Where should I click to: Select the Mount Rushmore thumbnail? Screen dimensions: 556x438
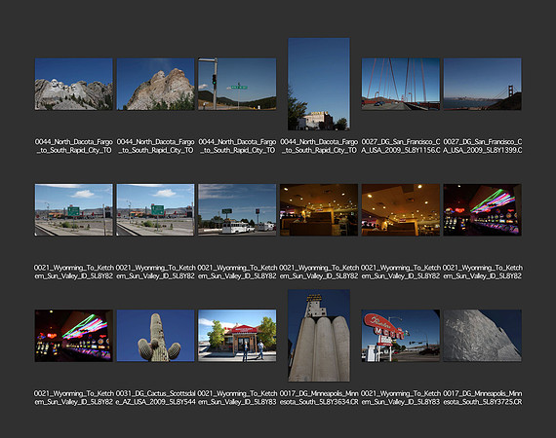pyautogui.click(x=74, y=85)
